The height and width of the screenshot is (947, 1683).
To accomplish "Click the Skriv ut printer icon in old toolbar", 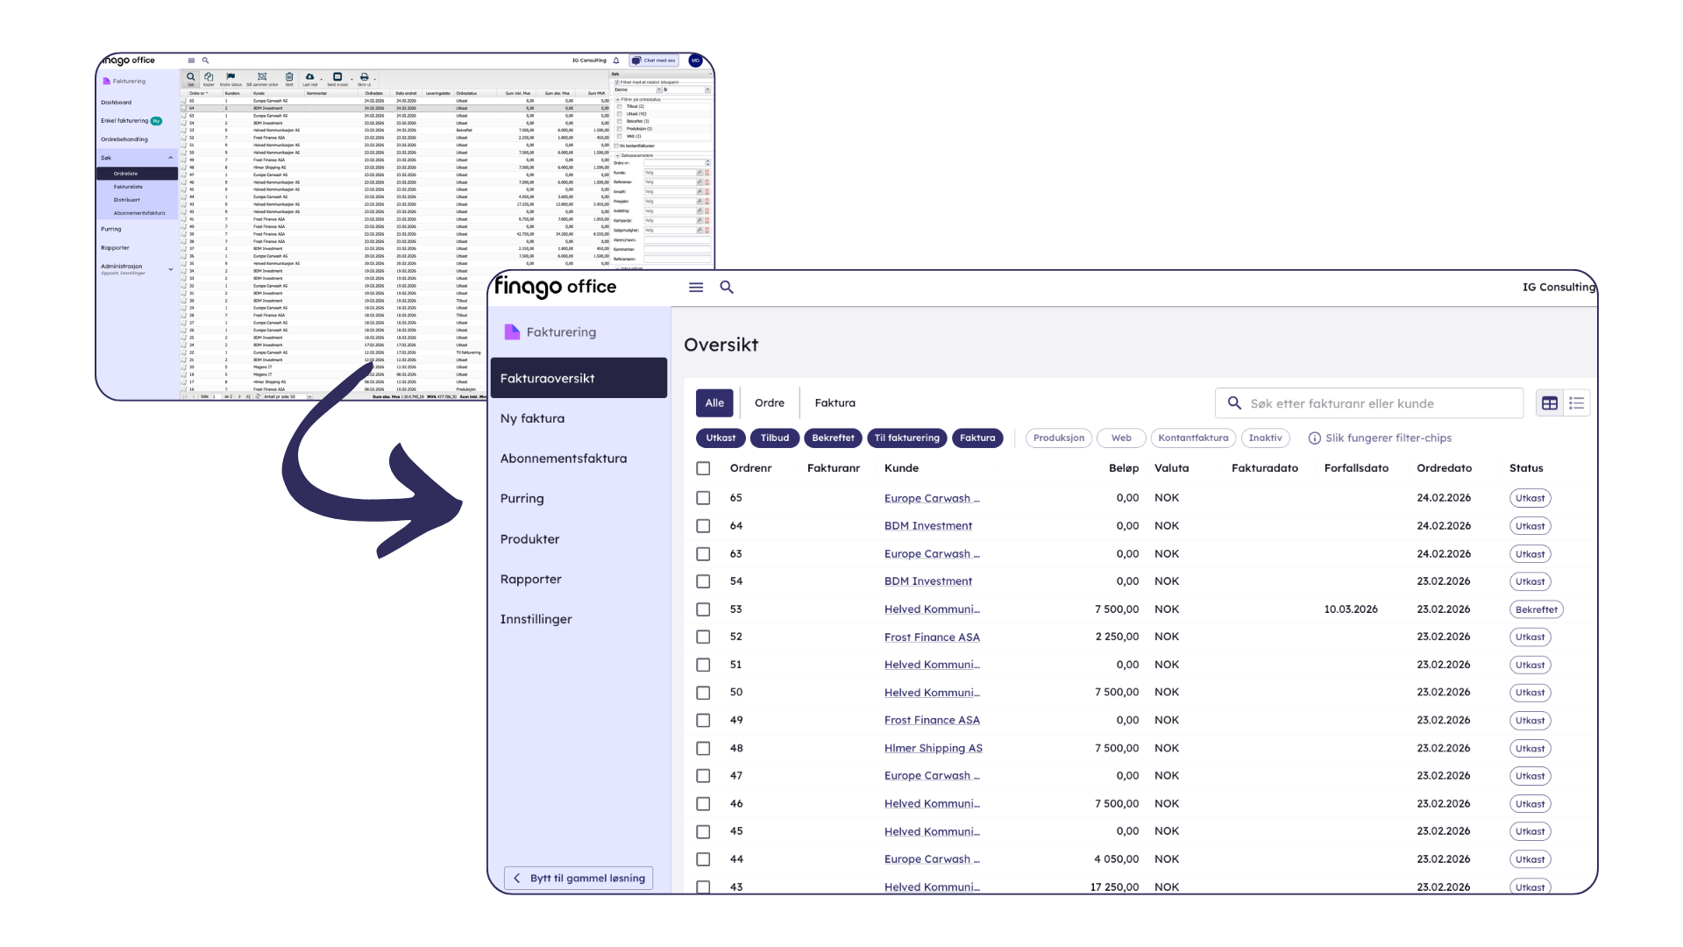I will 364,77.
